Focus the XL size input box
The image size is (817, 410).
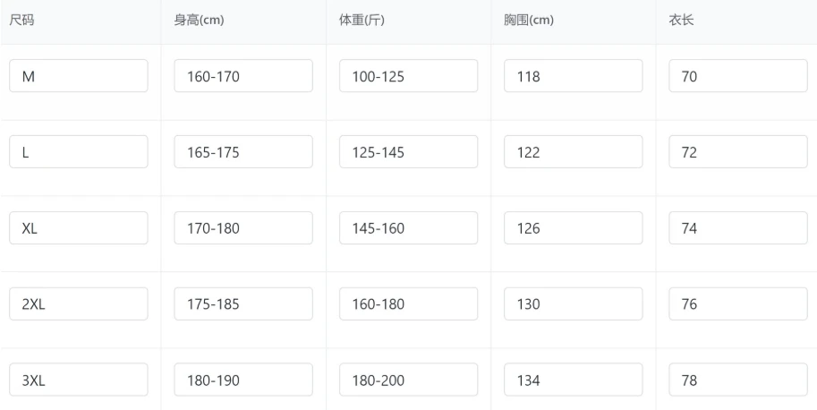tap(79, 228)
